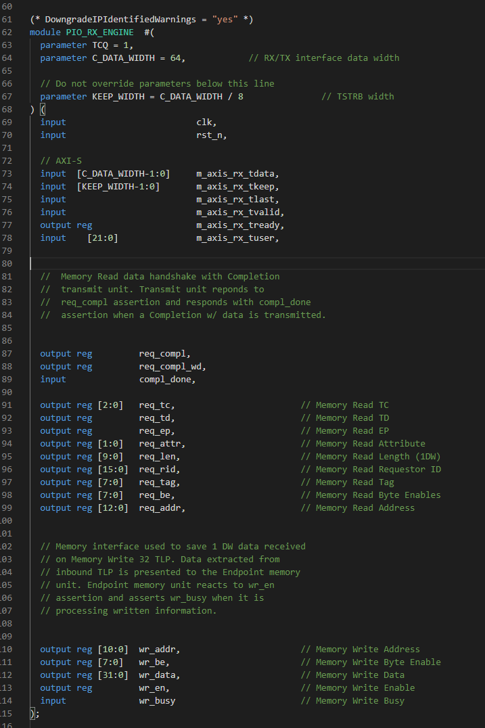Place cursor on empty line 80
Viewport: 485px width, 728px height.
coord(258,264)
